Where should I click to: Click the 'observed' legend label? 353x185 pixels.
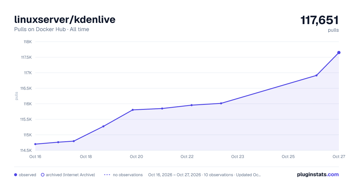tap(27, 175)
